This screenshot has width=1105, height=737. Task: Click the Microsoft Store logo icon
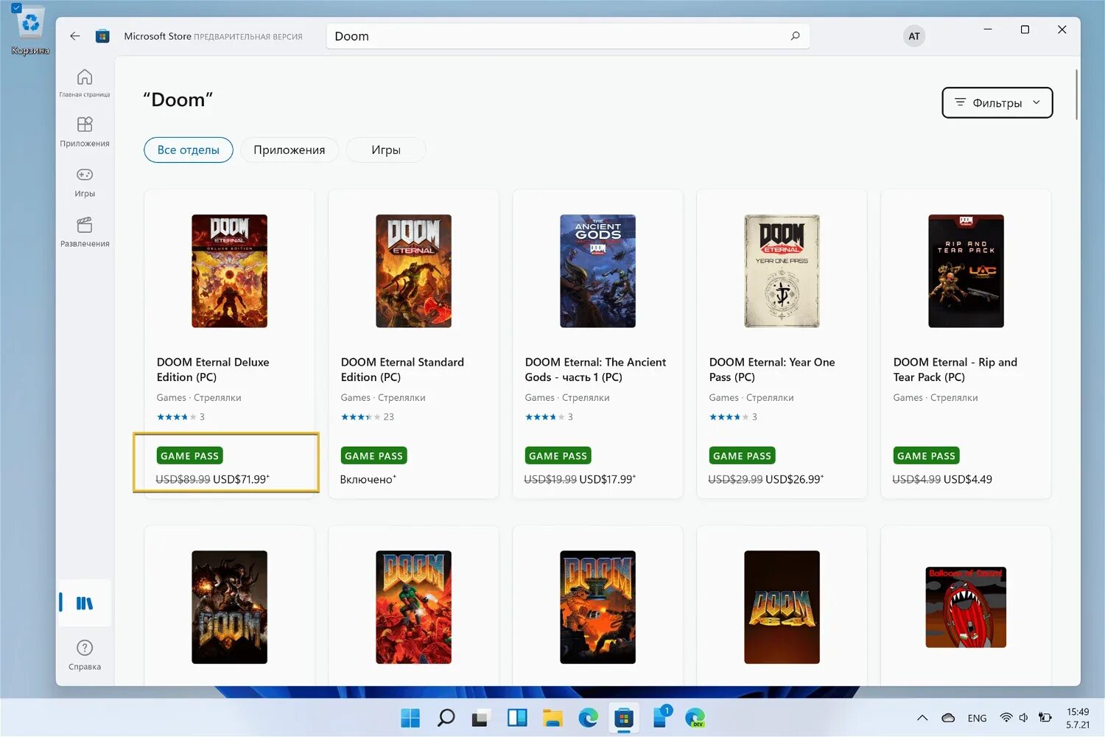[102, 36]
